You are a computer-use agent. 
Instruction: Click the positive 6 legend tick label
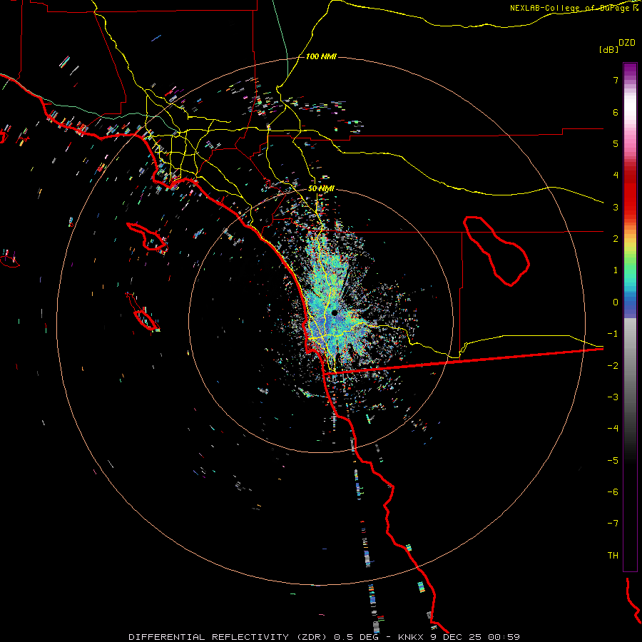616,112
